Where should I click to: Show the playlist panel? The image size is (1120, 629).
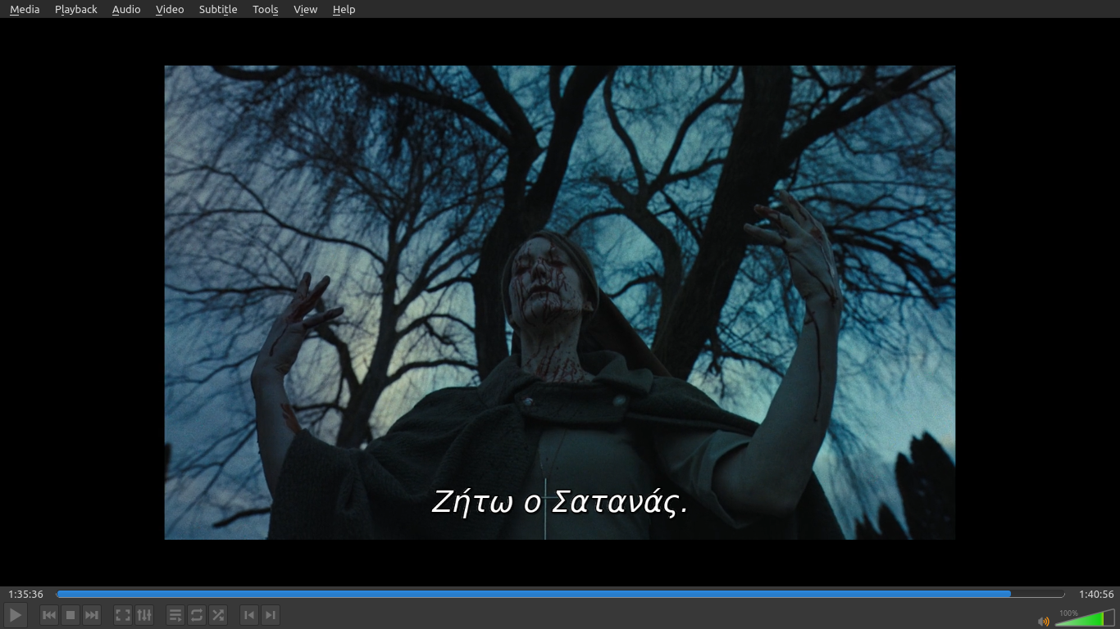(x=175, y=615)
